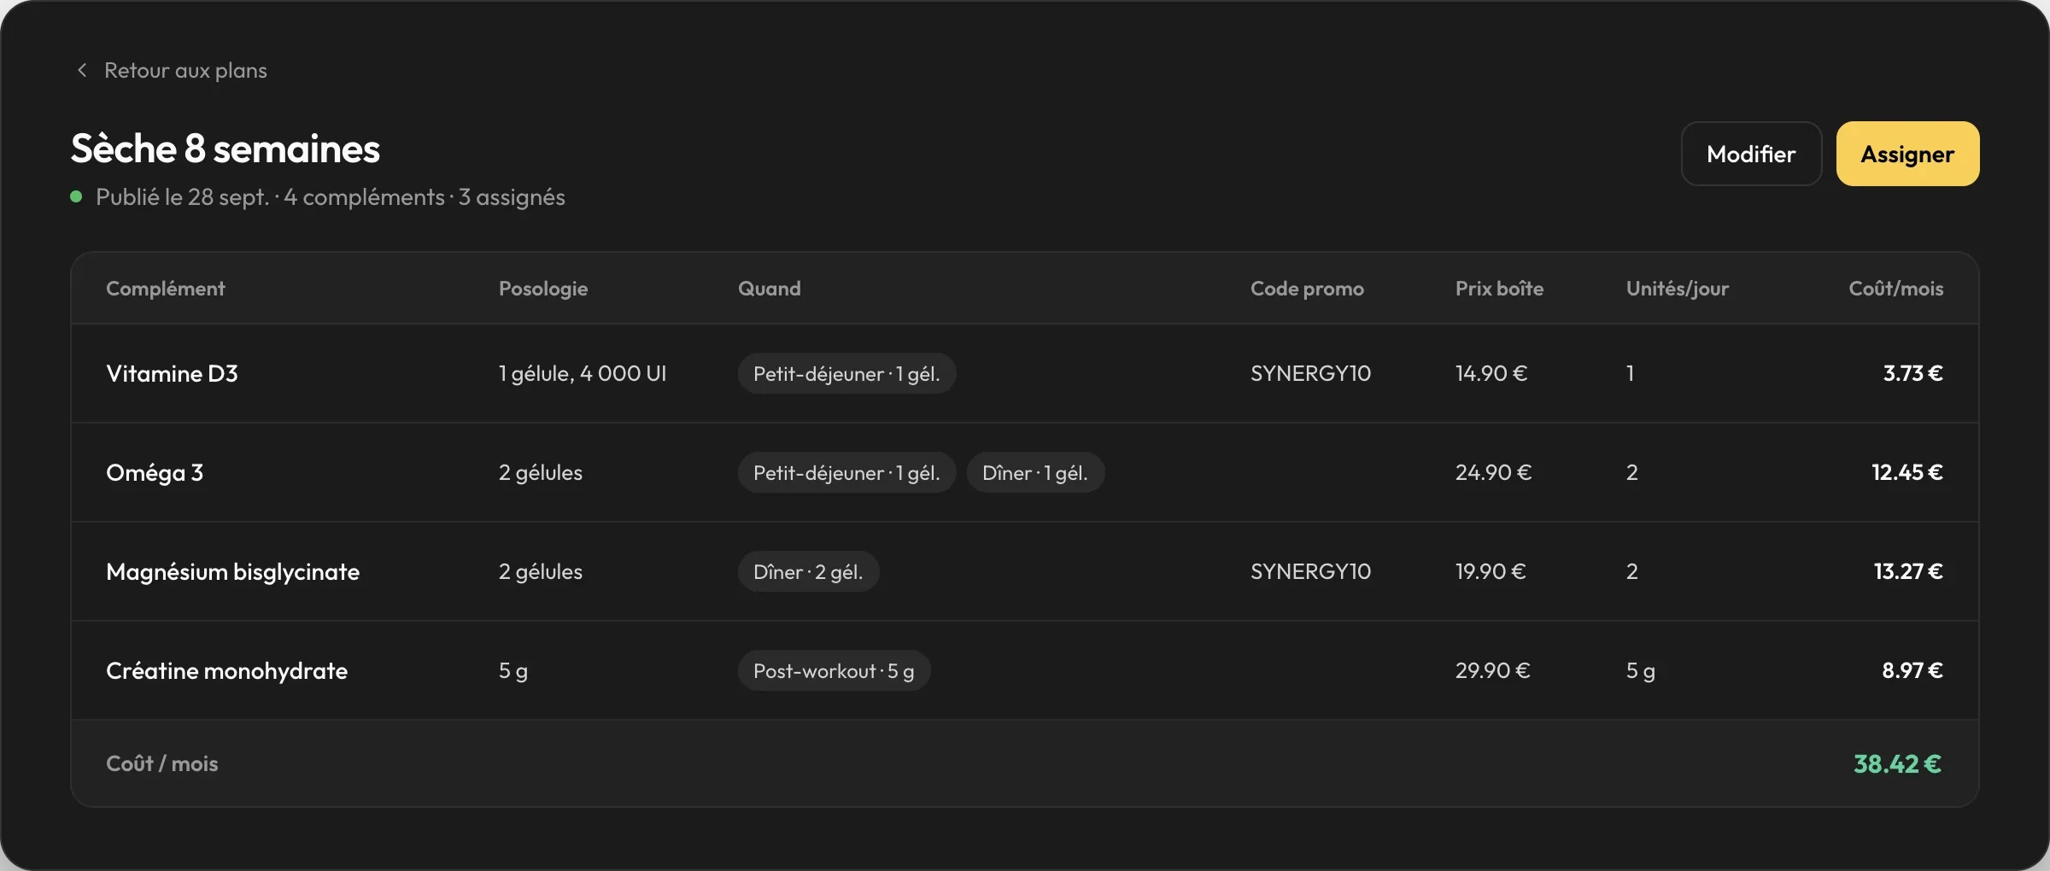2050x871 pixels.
Task: Click the Dîner · 2 gél. chip
Action: (x=808, y=571)
